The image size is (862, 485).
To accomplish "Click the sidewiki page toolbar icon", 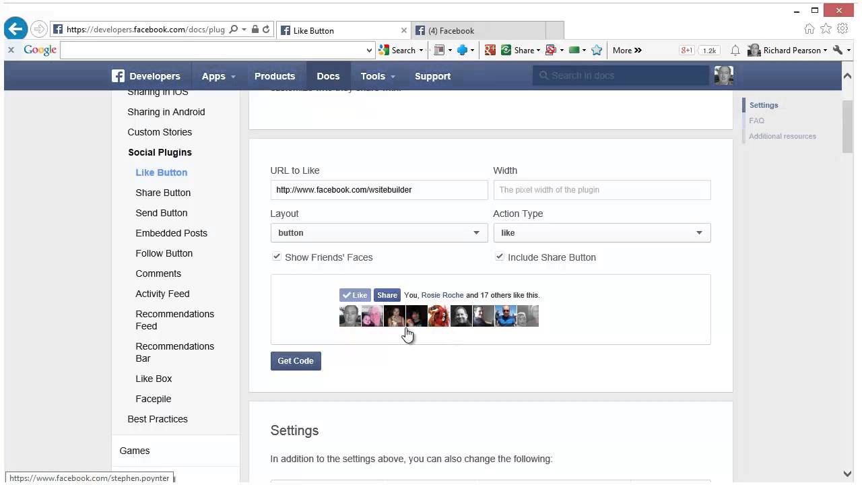I will [439, 50].
